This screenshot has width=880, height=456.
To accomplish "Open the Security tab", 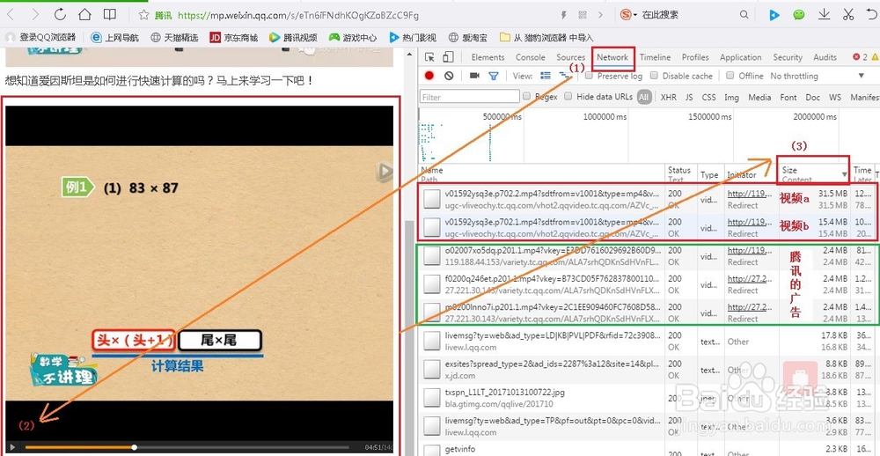I will pyautogui.click(x=788, y=57).
